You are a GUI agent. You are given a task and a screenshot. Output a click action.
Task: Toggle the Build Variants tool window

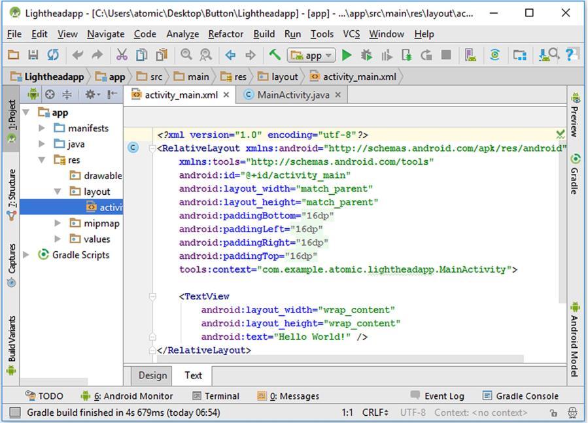pos(12,345)
